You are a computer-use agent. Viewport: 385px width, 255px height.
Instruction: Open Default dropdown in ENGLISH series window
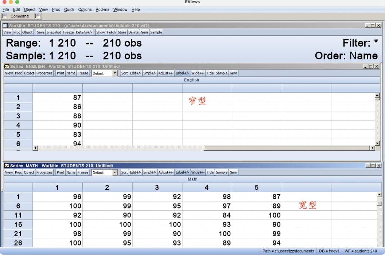click(x=115, y=73)
